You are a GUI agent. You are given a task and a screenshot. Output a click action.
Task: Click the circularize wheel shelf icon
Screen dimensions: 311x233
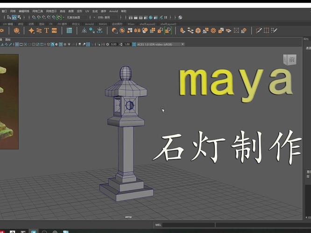point(213,30)
